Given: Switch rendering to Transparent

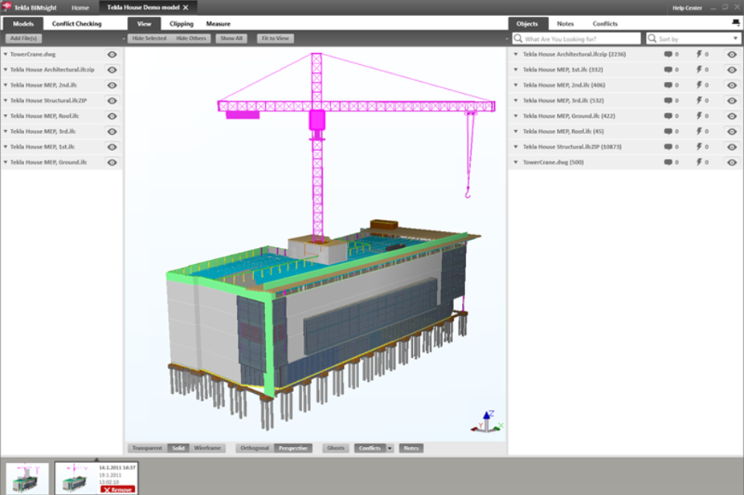Looking at the screenshot, I should click(x=147, y=448).
